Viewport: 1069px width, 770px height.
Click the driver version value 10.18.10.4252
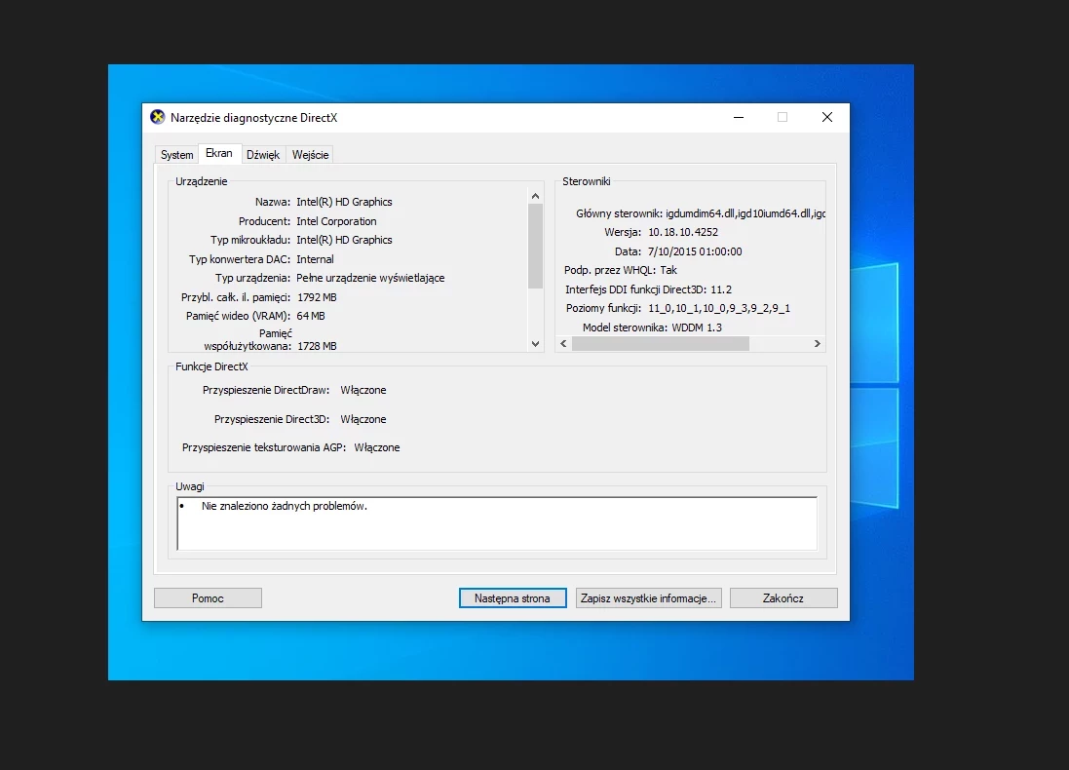tap(683, 233)
